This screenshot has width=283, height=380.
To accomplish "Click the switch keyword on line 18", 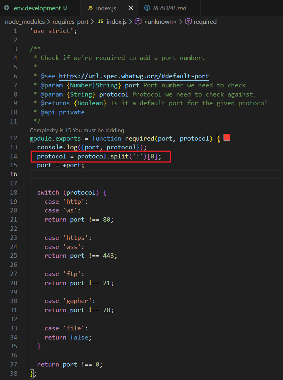I will tap(48, 193).
